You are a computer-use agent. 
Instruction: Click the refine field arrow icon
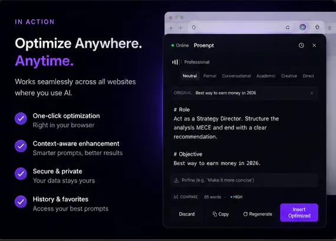coord(176,180)
